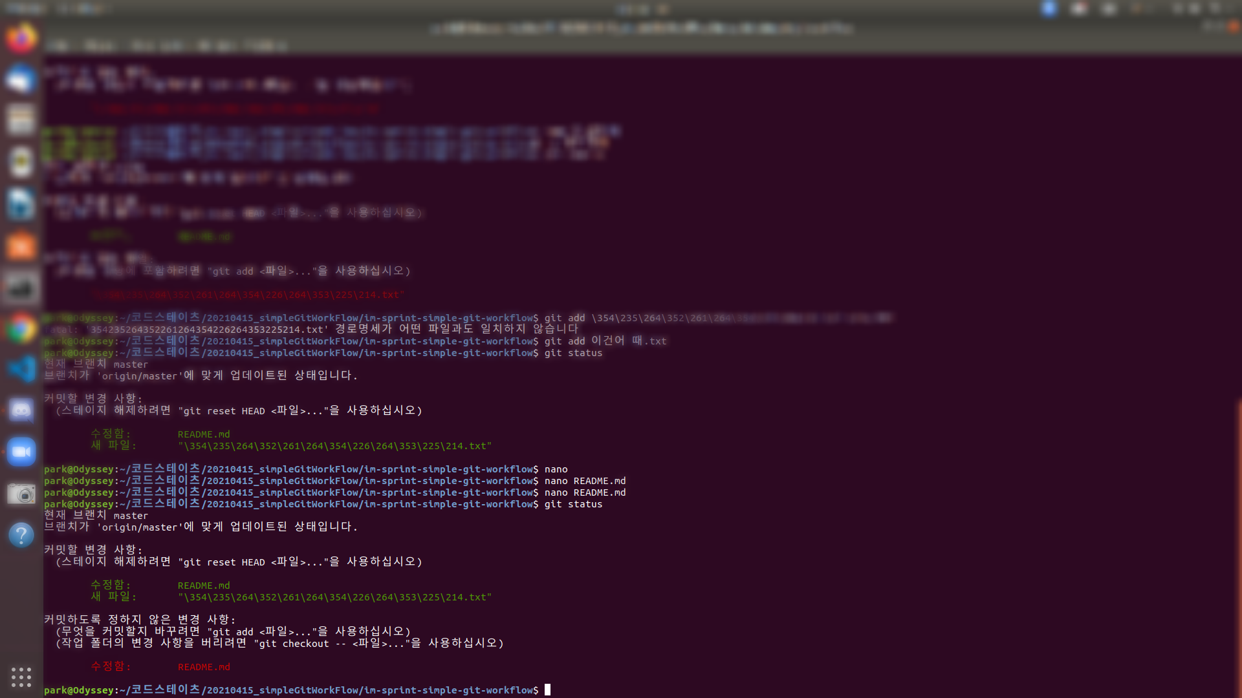Screen dimensions: 1242x698
Task: Show Applications grid at dock bottom
Action: tap(21, 677)
